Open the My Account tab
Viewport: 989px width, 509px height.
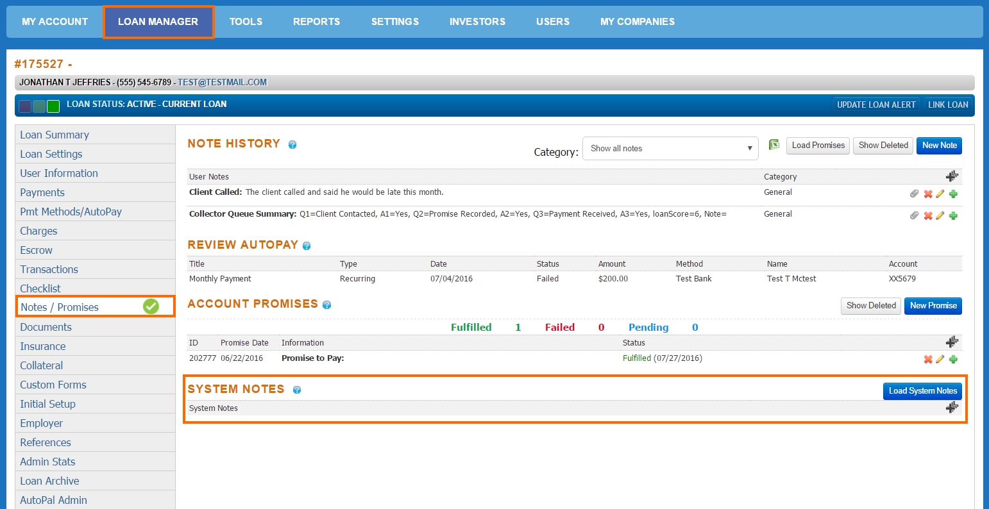(x=55, y=22)
